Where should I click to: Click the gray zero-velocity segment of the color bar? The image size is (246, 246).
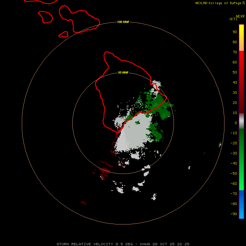pyautogui.click(x=241, y=121)
